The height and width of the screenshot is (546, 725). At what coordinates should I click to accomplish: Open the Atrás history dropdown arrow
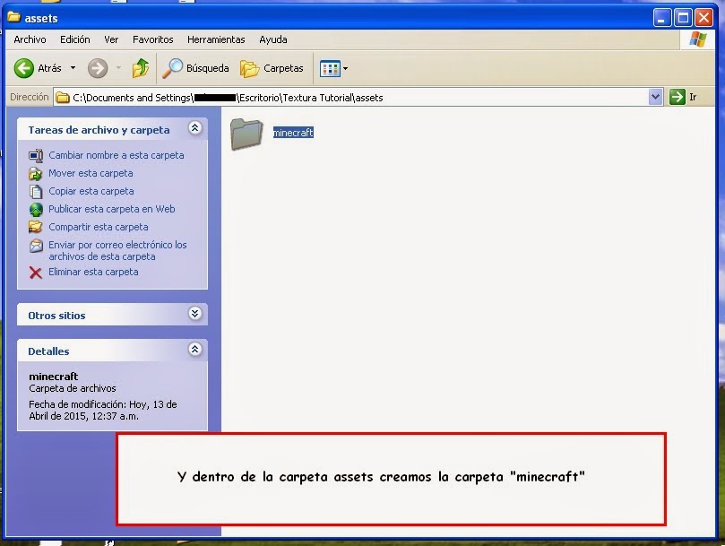pos(73,68)
